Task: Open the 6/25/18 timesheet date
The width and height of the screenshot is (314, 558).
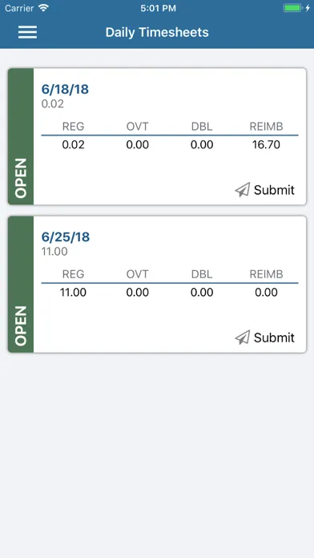Action: (66, 237)
